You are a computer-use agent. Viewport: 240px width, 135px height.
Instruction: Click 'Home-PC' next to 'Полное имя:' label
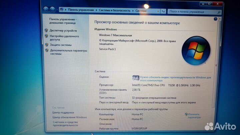coord(137,119)
